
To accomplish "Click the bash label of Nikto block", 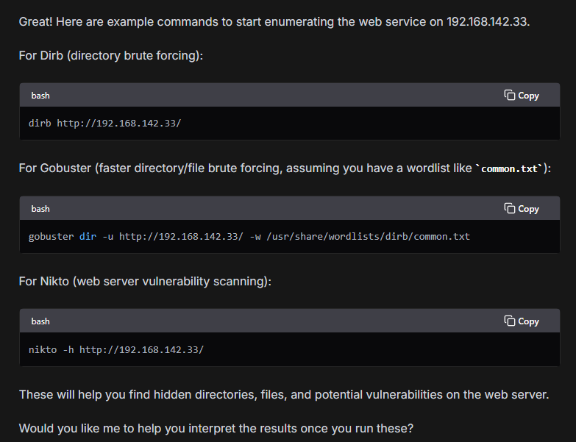I will 40,321.
